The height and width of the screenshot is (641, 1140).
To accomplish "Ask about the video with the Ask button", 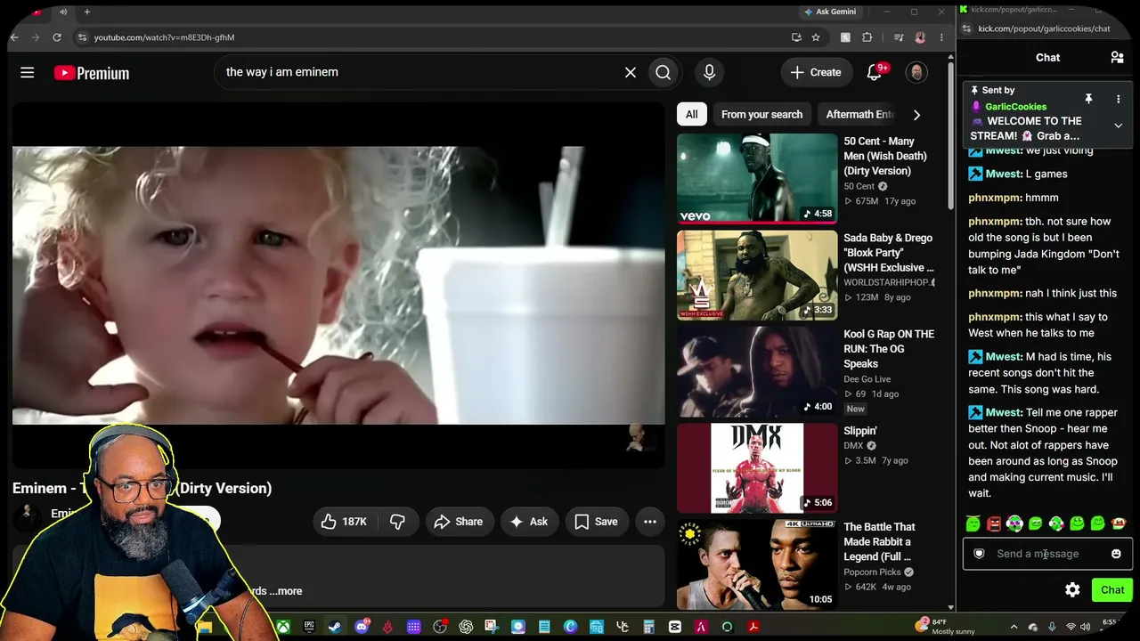I will pos(529,522).
